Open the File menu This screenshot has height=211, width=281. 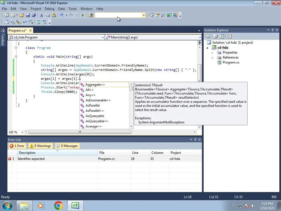4,9
